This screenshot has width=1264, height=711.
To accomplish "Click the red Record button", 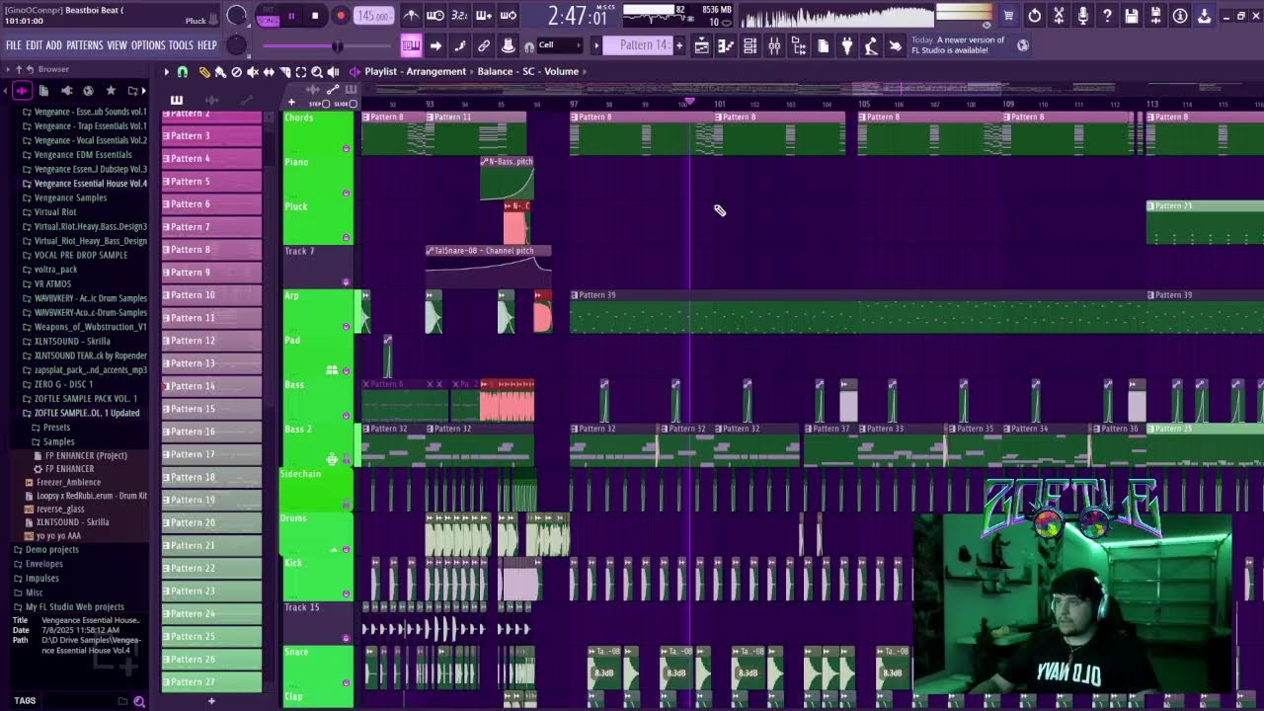I will tap(341, 16).
